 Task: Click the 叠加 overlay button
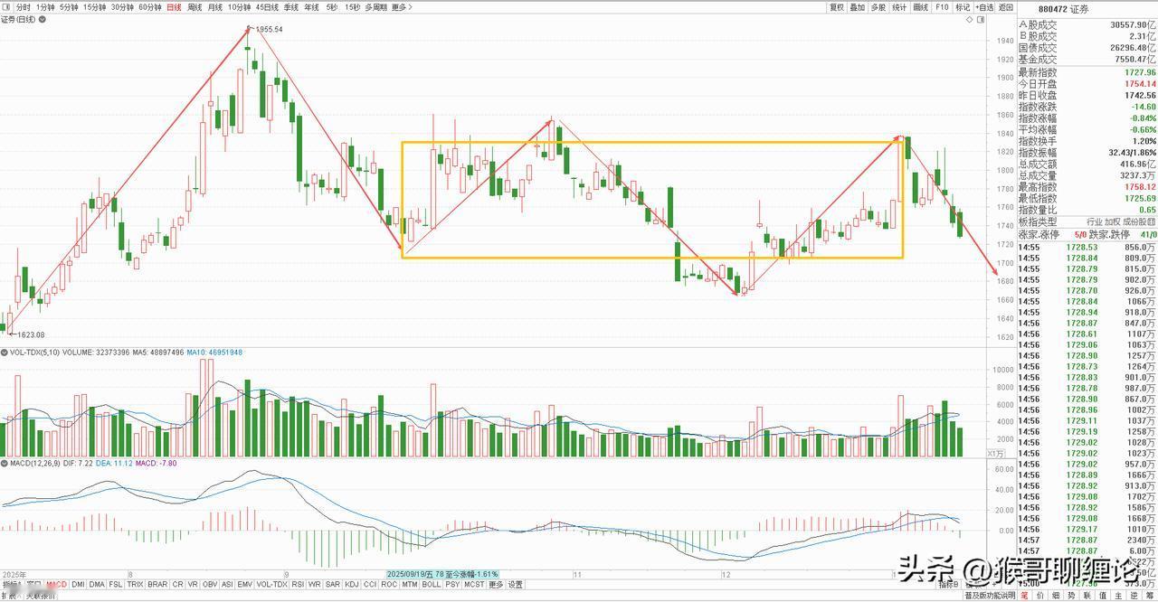(858, 7)
